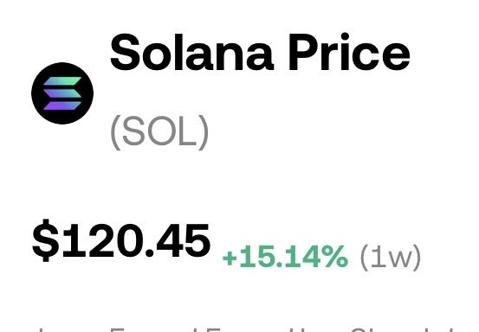Click the $120.45 price value

121,240
